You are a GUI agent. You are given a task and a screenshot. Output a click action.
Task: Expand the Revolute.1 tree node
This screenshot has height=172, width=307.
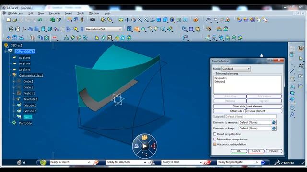[14, 99]
